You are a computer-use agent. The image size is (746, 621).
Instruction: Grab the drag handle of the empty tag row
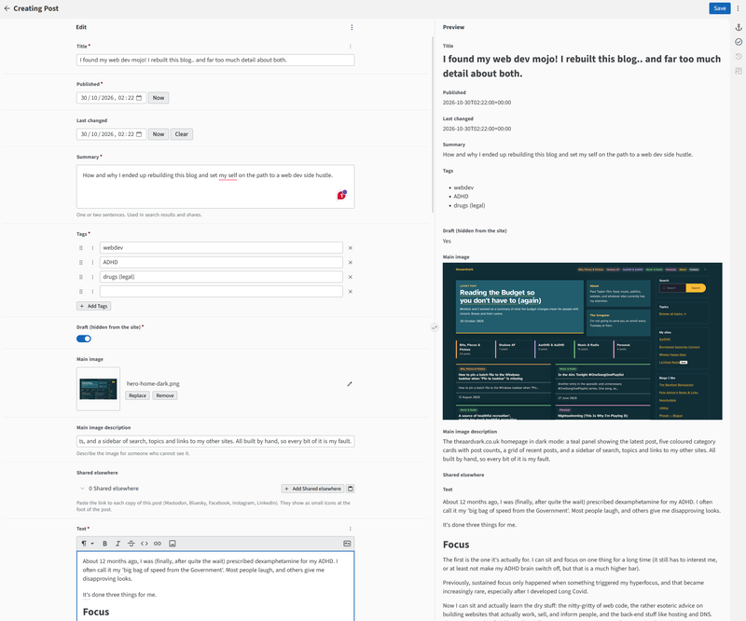tap(81, 291)
